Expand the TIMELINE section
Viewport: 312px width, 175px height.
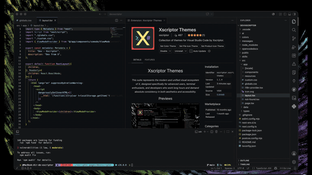(x=245, y=165)
